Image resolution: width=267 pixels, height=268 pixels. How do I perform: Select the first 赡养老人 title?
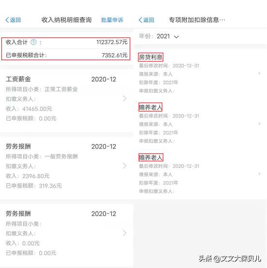150,107
